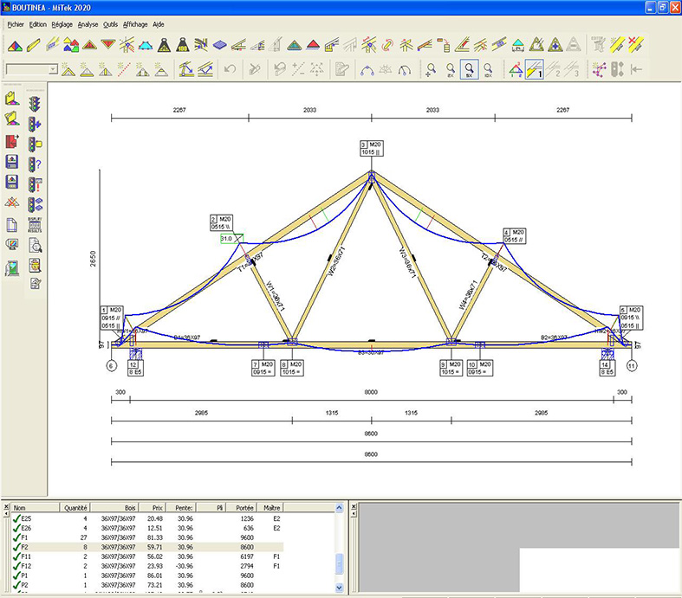682x598 pixels.
Task: Click the 2X zoom magnifier icon
Action: point(450,69)
